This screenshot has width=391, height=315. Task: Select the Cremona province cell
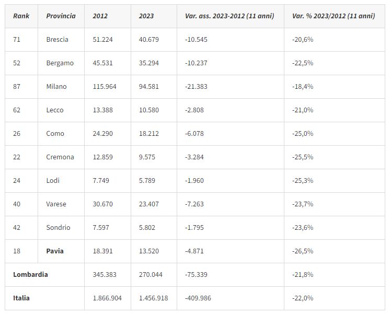click(x=60, y=157)
